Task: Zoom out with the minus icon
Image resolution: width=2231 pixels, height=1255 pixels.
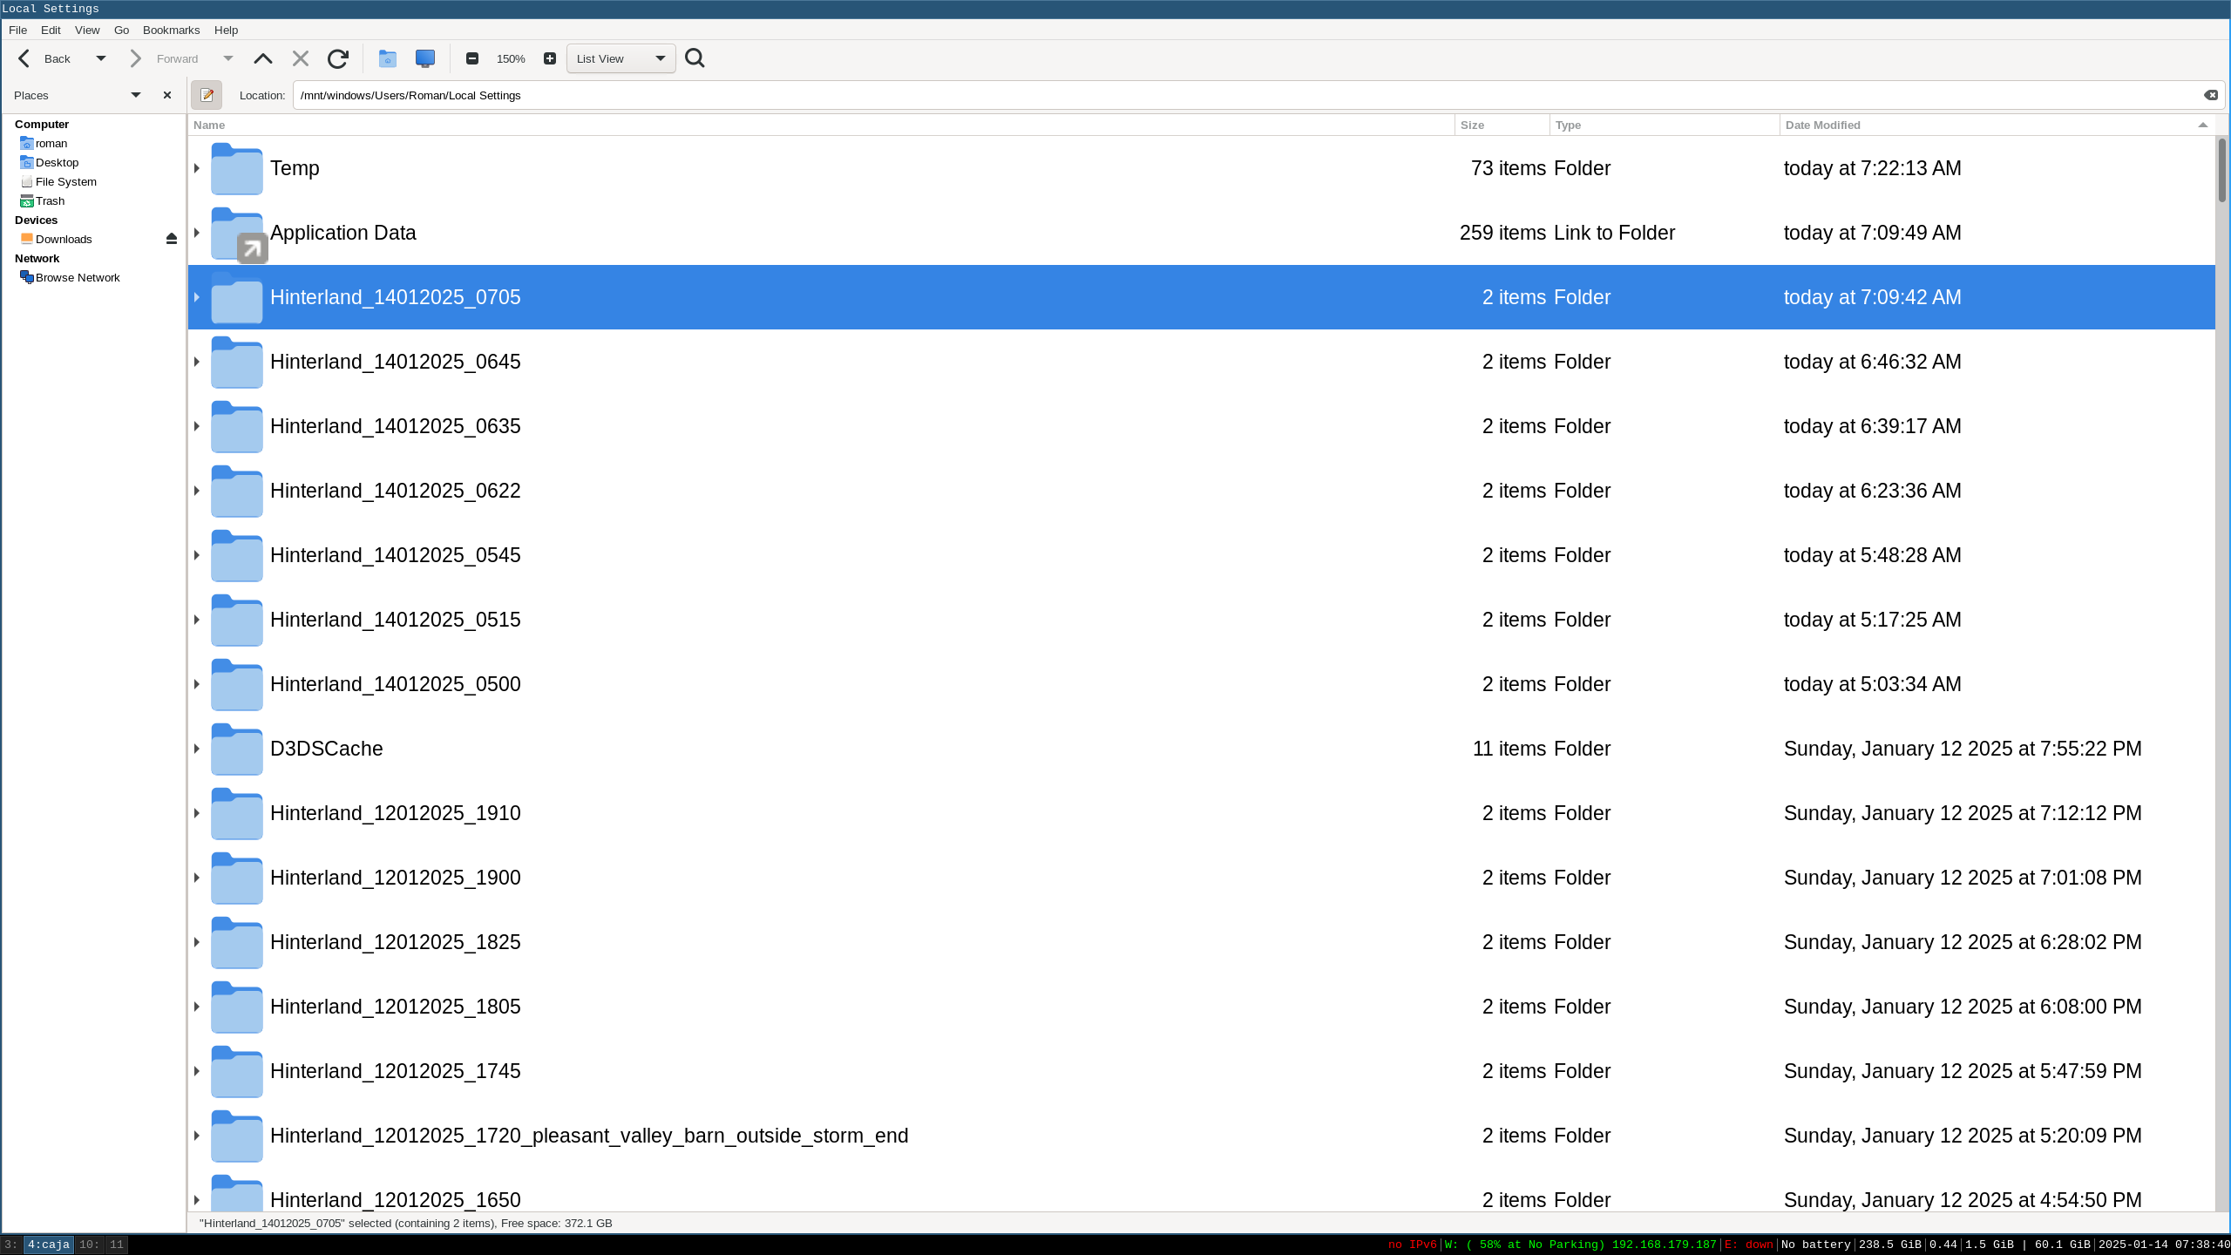Action: point(472,58)
